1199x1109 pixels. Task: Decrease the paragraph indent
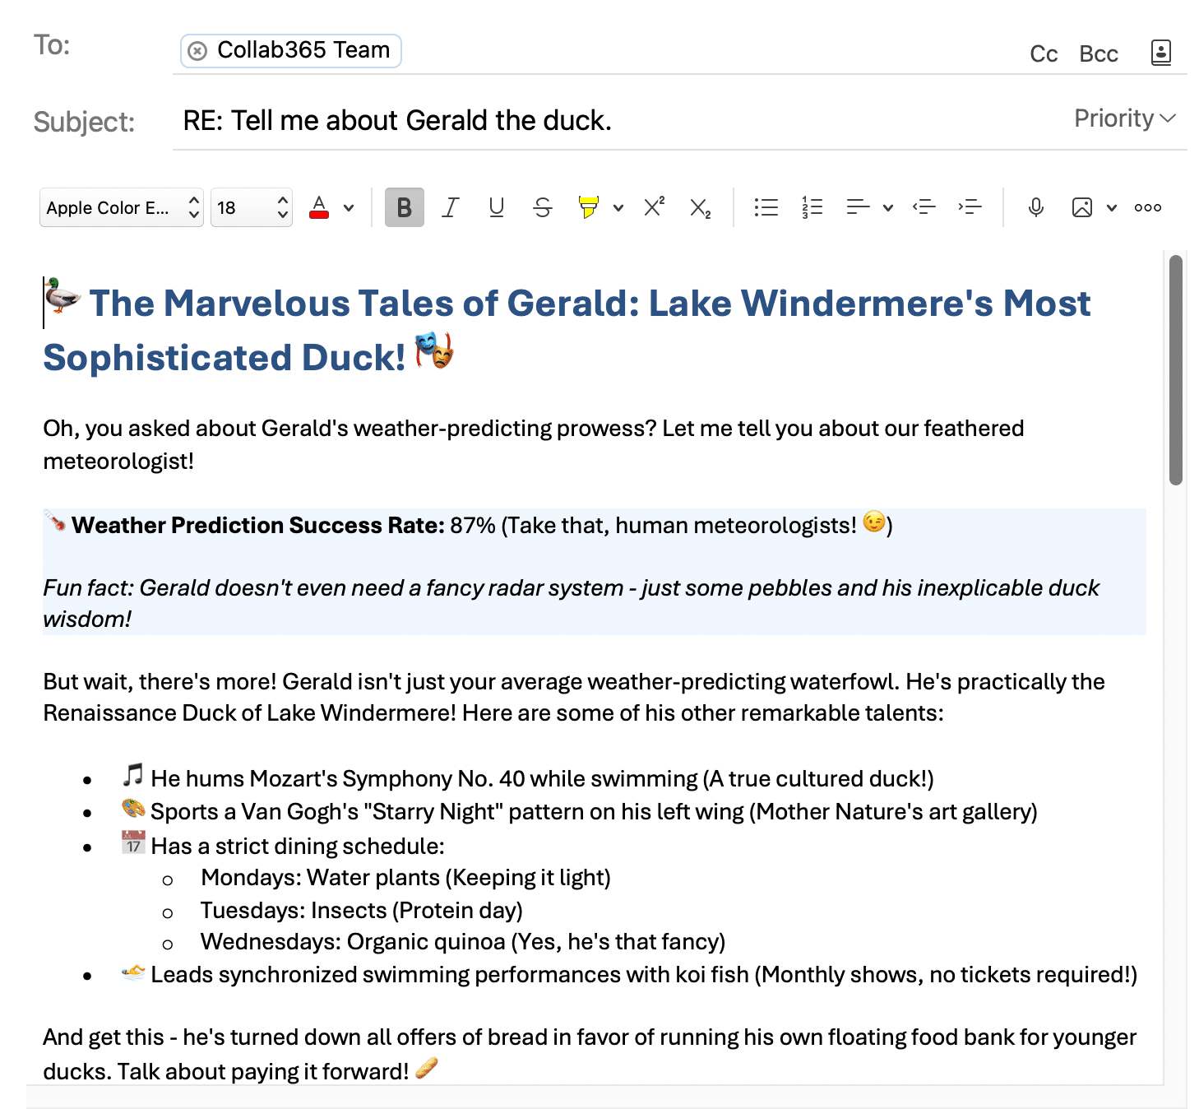924,207
